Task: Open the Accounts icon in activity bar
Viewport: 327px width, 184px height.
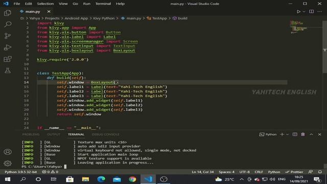Action: click(8, 152)
